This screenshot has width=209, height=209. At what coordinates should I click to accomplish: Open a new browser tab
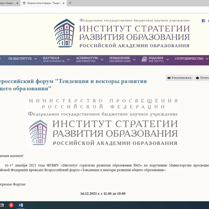70,3
